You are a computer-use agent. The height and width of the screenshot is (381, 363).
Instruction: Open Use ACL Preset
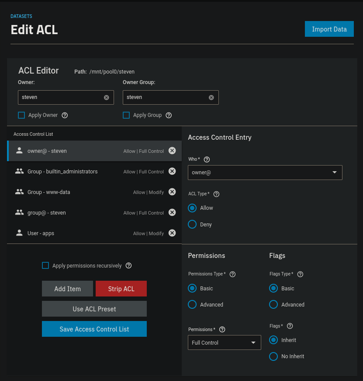click(x=94, y=309)
